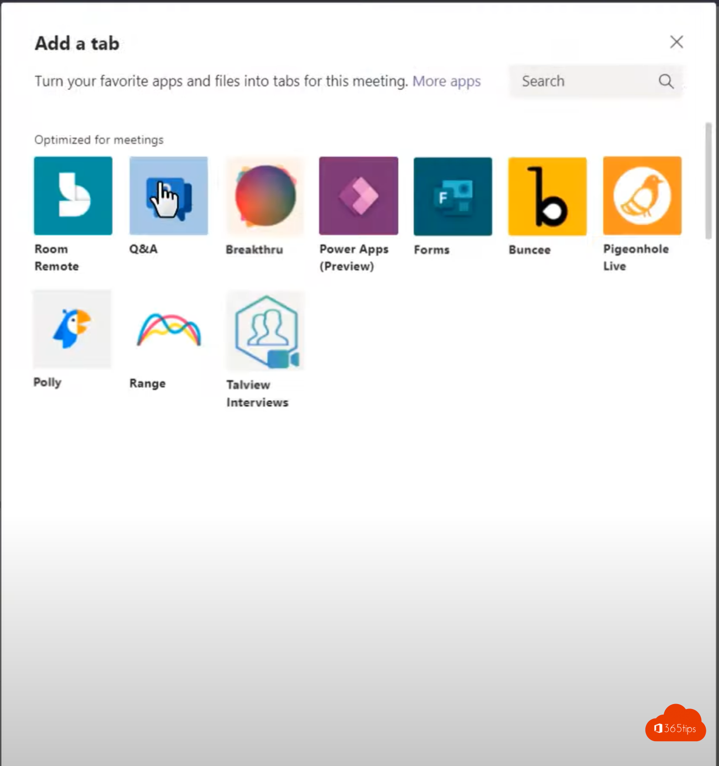719x766 pixels.
Task: Open the Pigeonhole Live app icon
Action: [642, 196]
